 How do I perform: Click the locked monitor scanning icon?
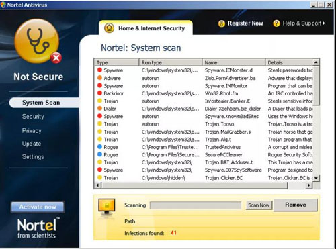107,207
